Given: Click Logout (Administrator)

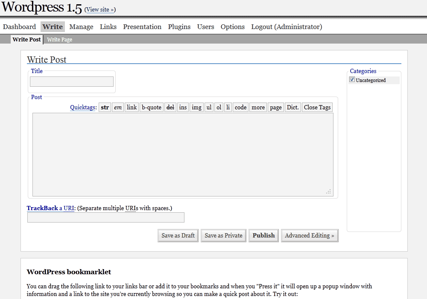Looking at the screenshot, I should [287, 26].
